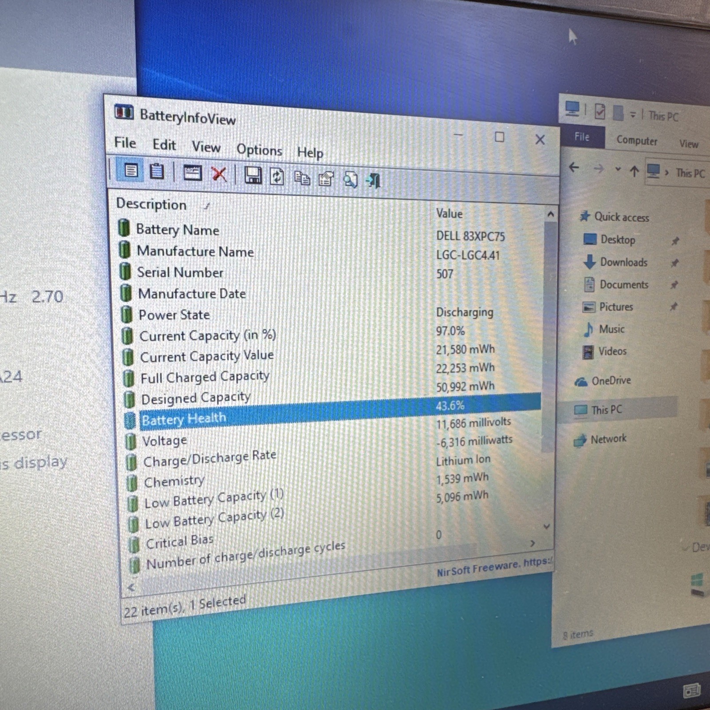Click the Properties toolbar icon
This screenshot has width=710, height=710.
326,179
